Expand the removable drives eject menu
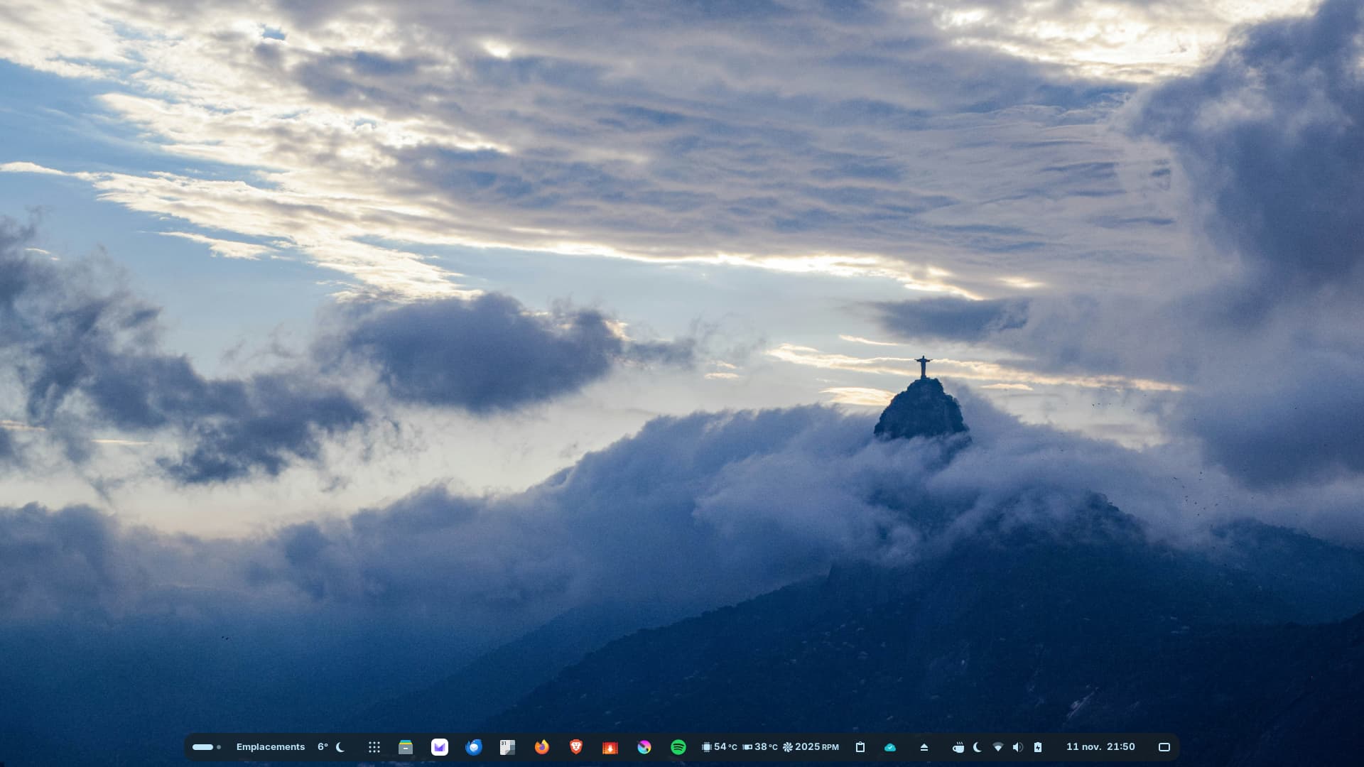The height and width of the screenshot is (767, 1364). (x=924, y=747)
